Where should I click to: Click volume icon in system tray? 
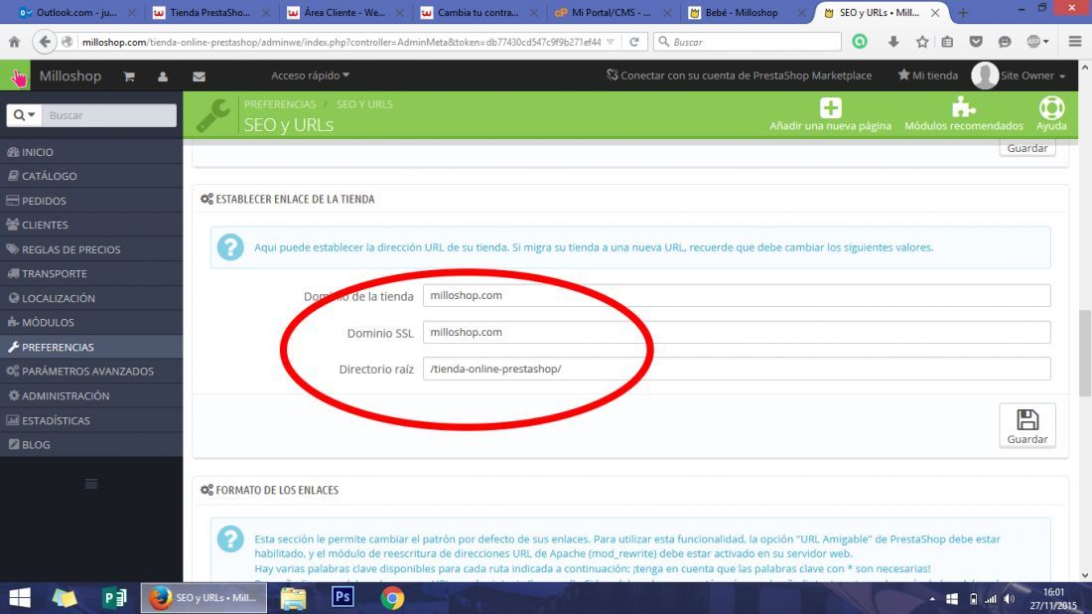tap(1010, 599)
